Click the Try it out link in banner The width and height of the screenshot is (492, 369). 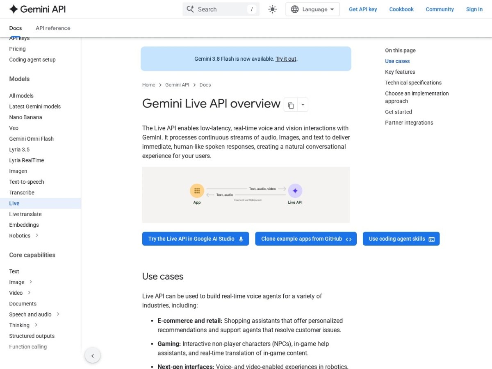pyautogui.click(x=286, y=59)
